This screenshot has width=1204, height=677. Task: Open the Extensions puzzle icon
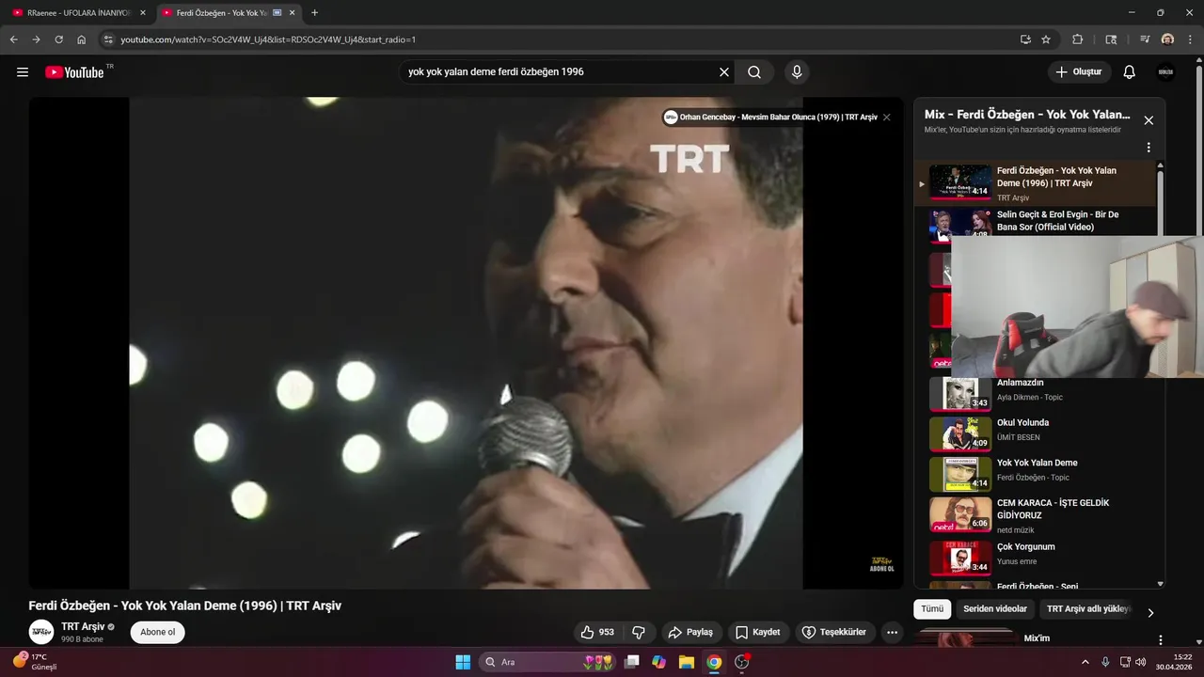(1078, 39)
